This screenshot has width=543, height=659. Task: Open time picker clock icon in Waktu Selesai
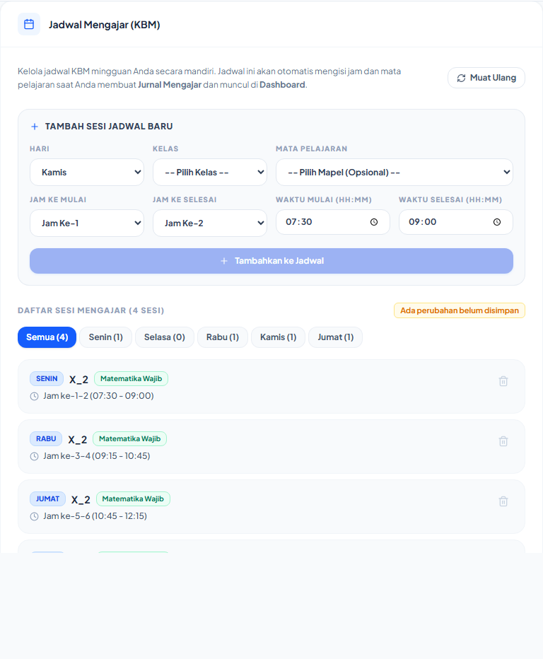[497, 222]
